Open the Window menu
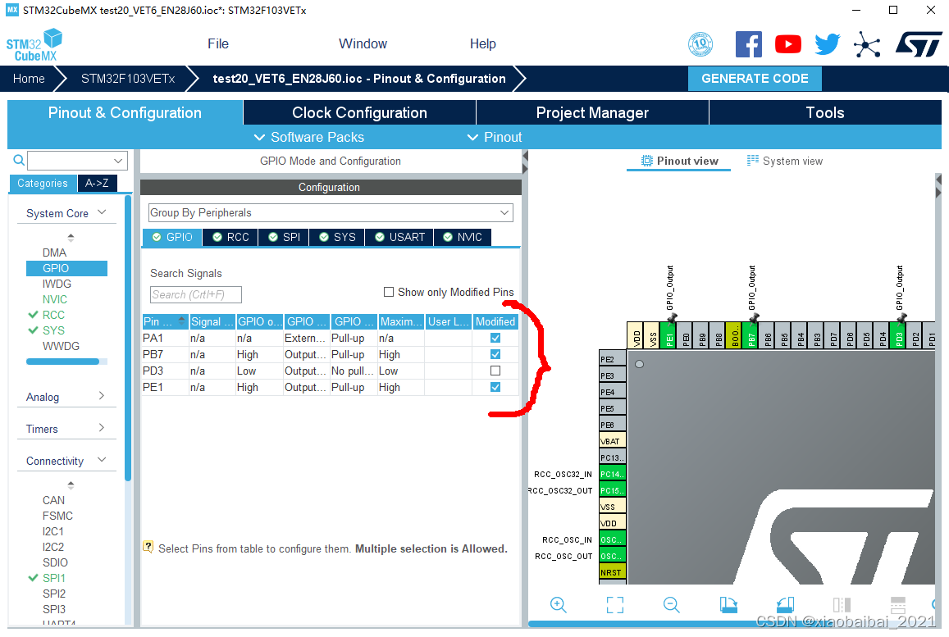The image size is (949, 637). click(363, 44)
